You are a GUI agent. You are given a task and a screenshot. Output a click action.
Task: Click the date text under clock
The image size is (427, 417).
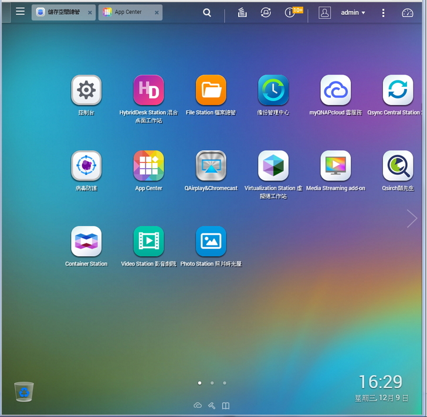click(381, 398)
